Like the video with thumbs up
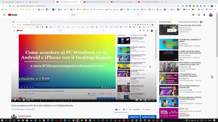Image resolution: width=218 pixels, height=122 pixels. (116, 109)
